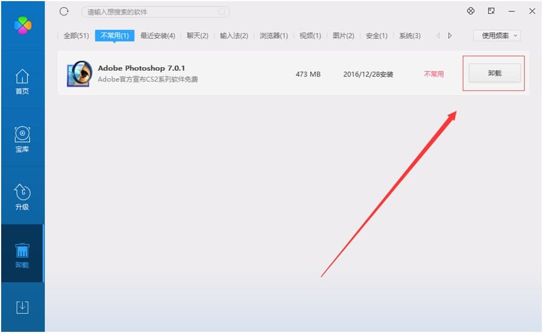Viewport: 543px width, 333px height.
Task: Click the 2016/12/28安装 install date
Action: tap(368, 74)
